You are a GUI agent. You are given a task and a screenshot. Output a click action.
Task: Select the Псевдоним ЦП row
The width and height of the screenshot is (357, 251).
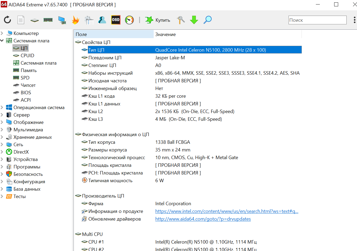coord(191,58)
